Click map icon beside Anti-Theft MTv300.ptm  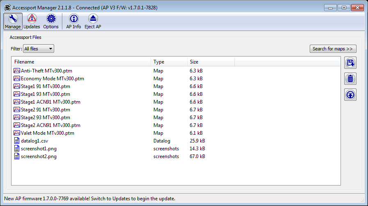[17, 71]
